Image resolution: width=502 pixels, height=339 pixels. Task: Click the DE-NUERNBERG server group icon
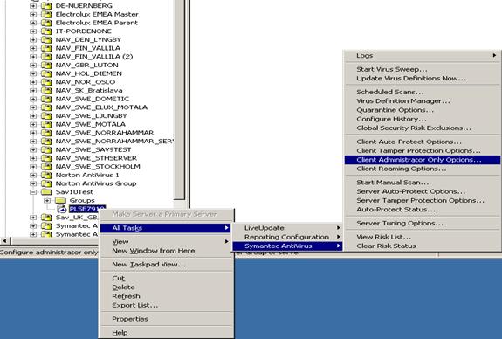46,6
